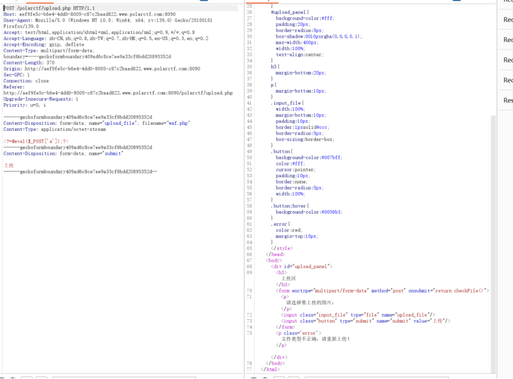
Task: Click the search magnifier under the response panel
Action: pyautogui.click(x=253, y=378)
